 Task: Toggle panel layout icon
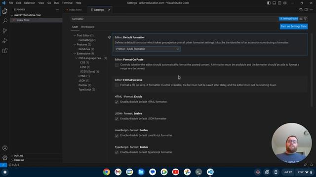point(275,3)
